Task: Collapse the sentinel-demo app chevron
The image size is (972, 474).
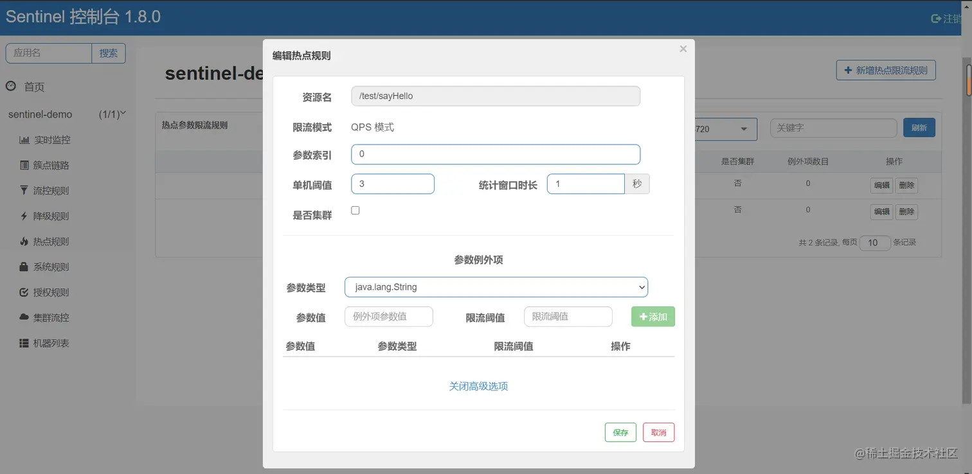Action: pos(123,114)
